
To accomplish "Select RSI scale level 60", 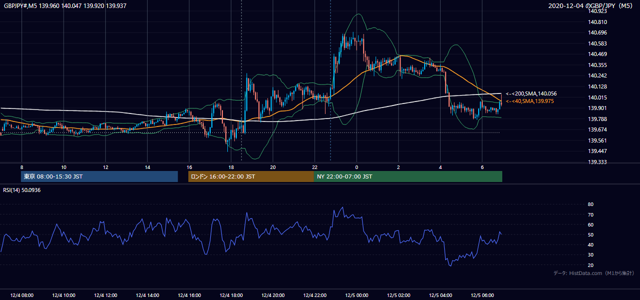I will click(590, 224).
